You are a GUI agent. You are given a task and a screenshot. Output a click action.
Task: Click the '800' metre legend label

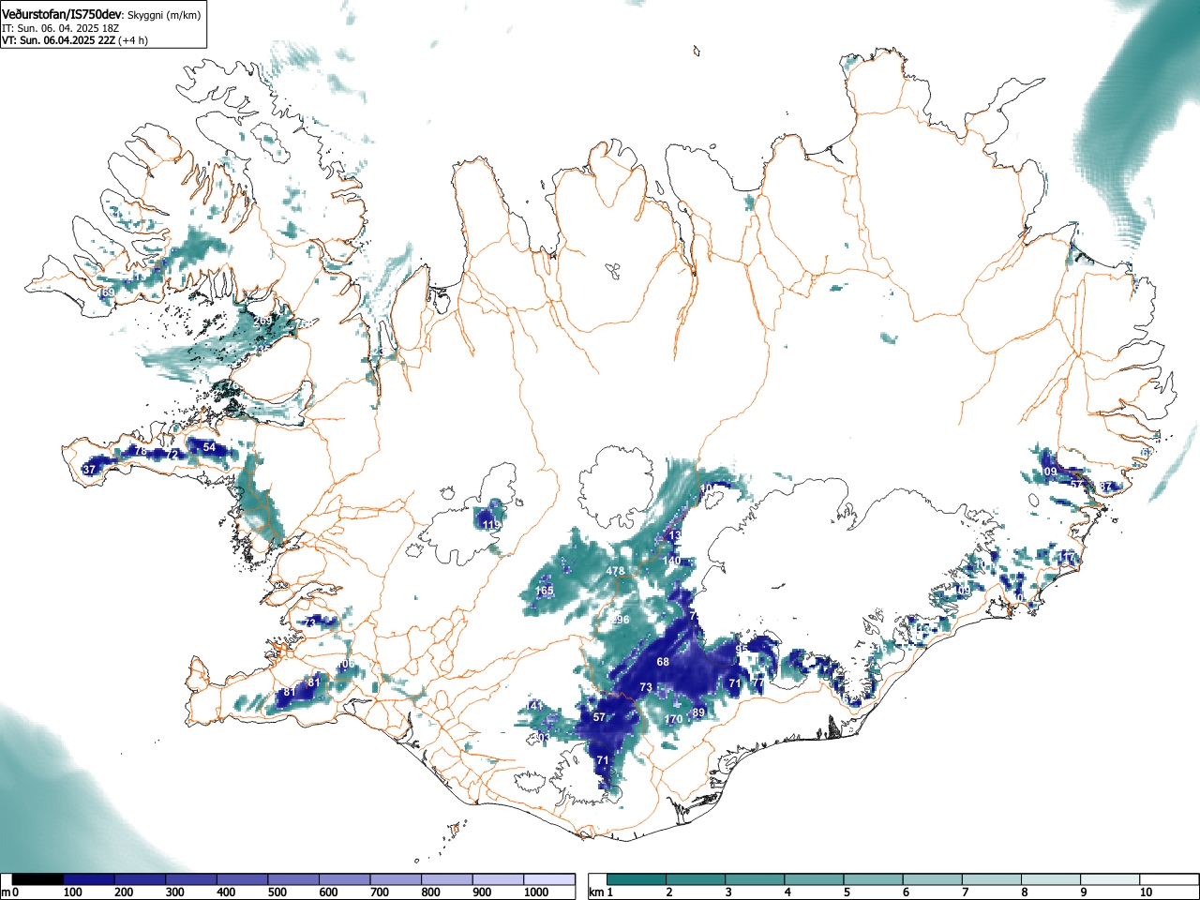[x=431, y=892]
